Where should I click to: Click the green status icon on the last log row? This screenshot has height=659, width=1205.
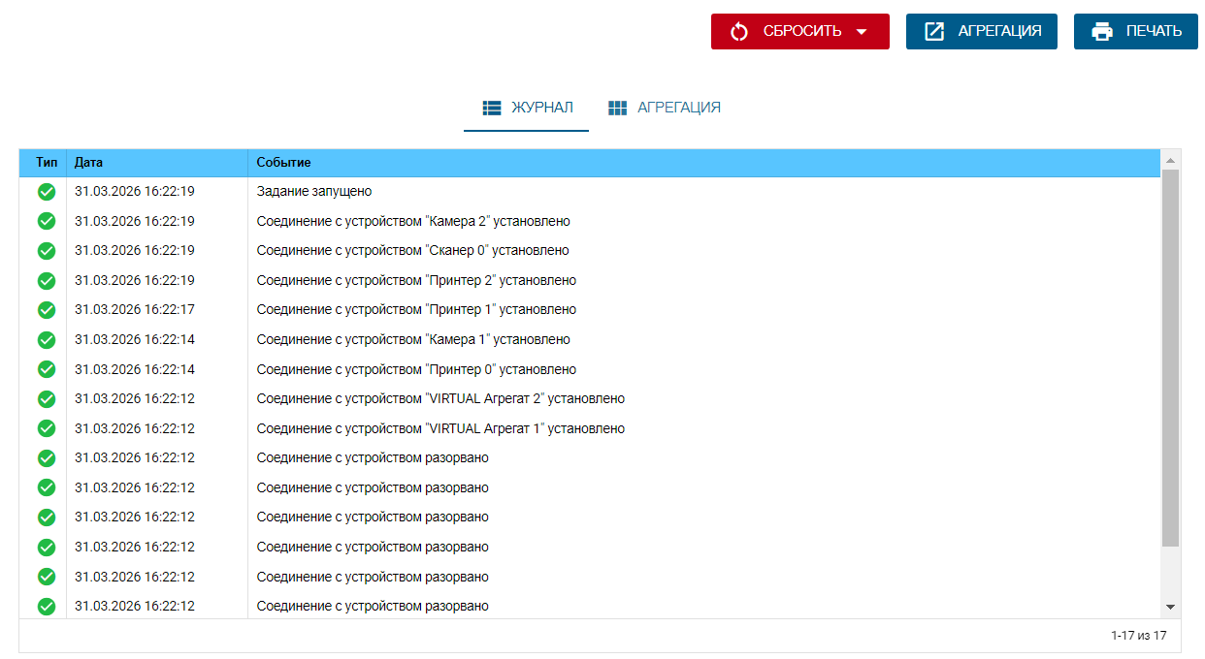[x=46, y=606]
